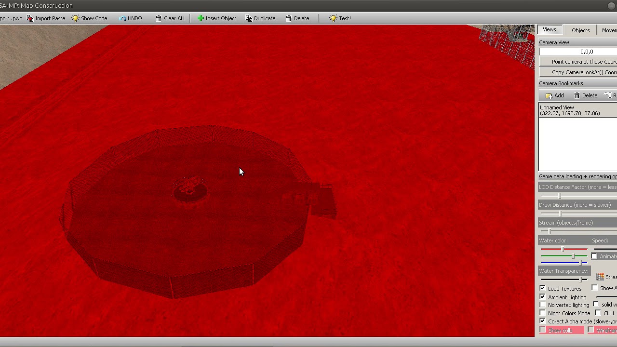Click Show Code in the toolbar

(x=90, y=18)
